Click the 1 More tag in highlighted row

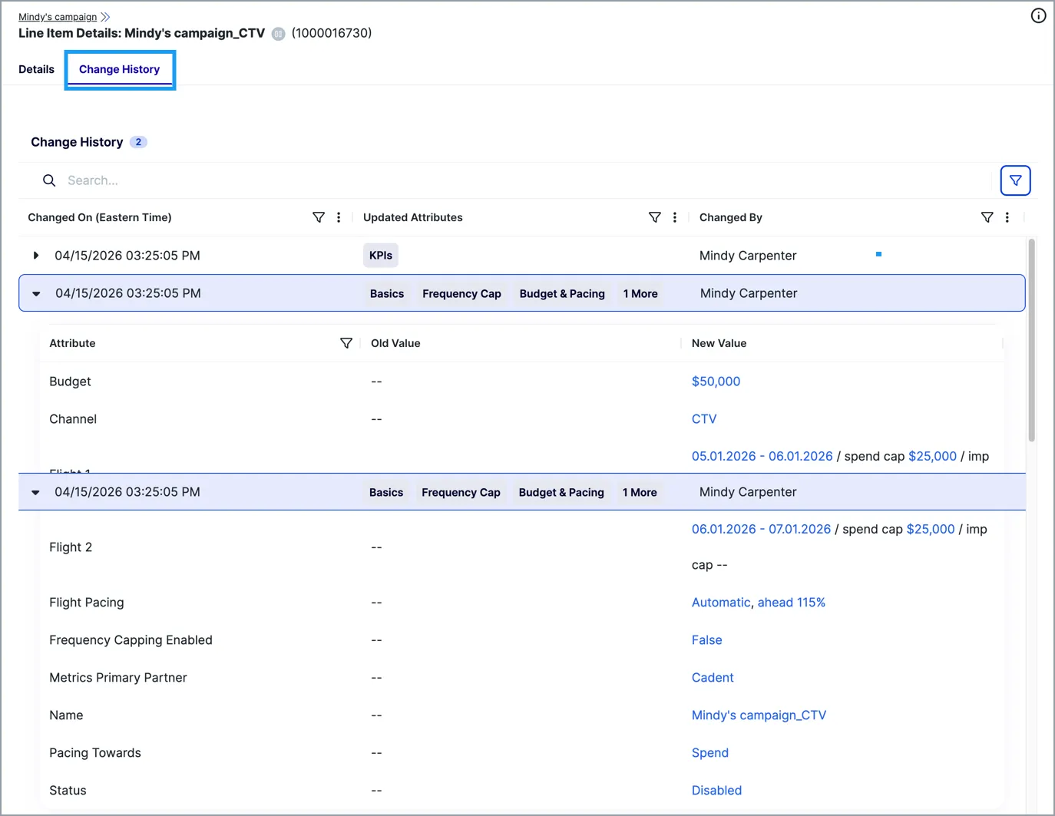click(x=640, y=293)
